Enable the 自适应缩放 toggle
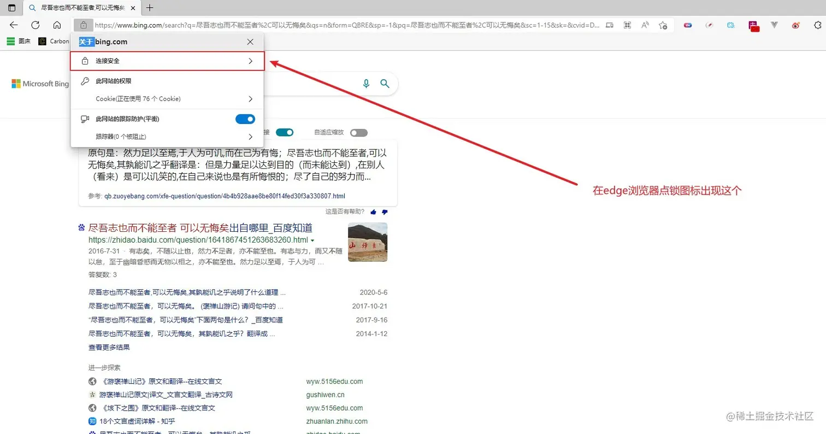Viewport: 826px width, 434px height. (358, 132)
